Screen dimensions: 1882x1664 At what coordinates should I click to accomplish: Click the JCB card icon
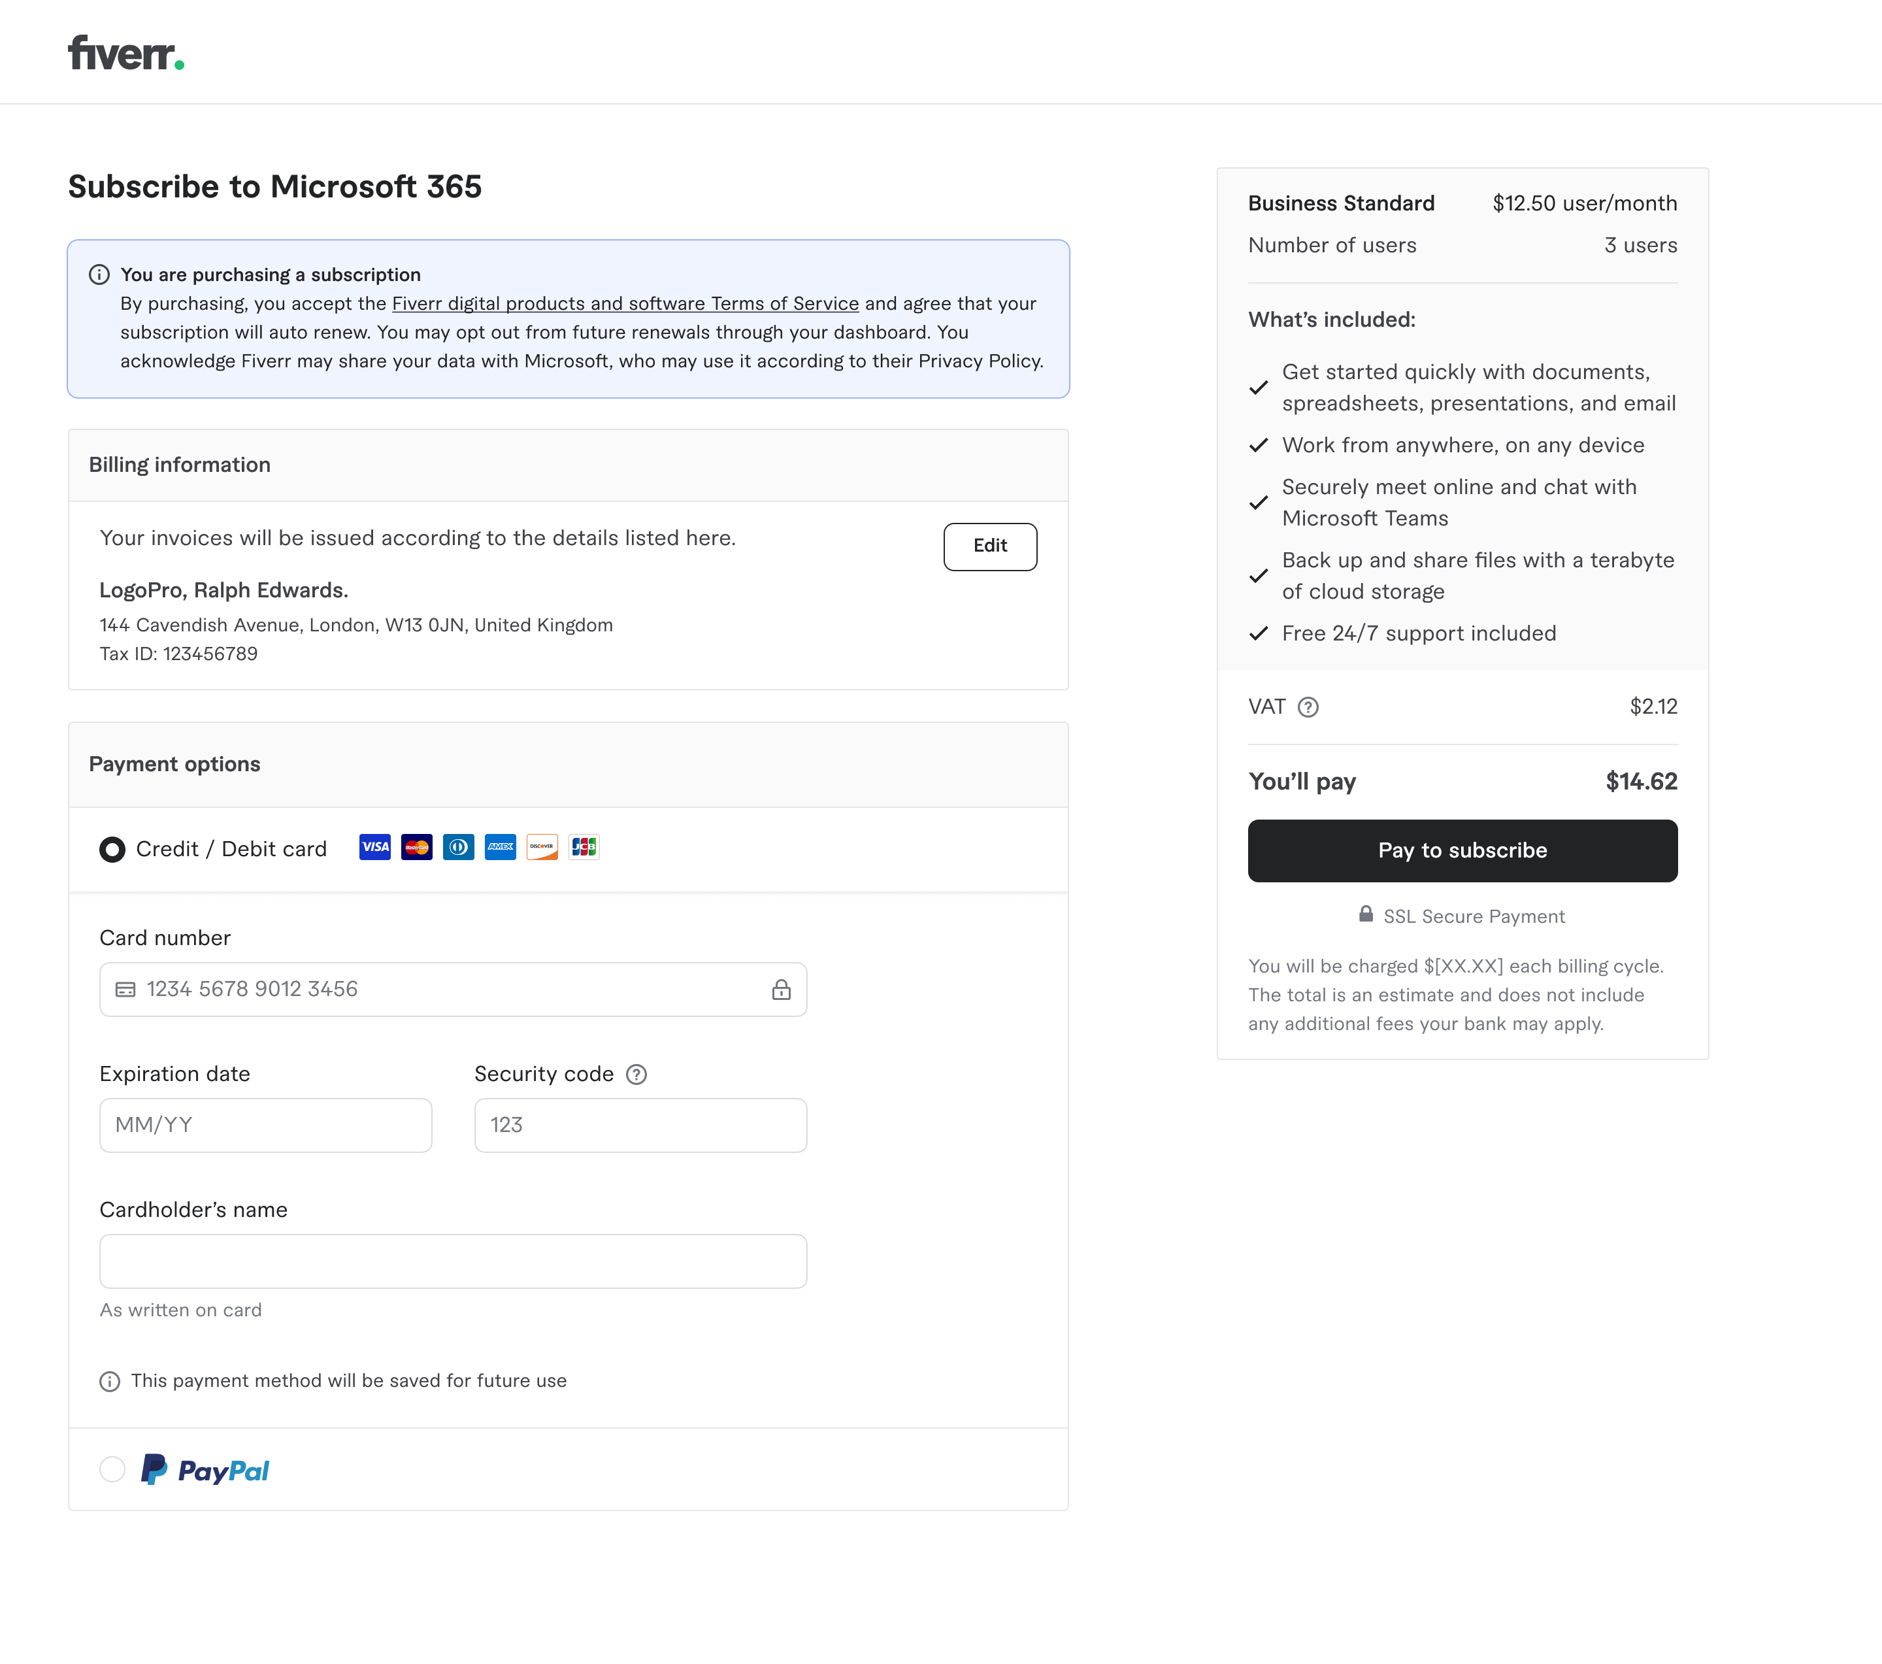click(x=584, y=847)
